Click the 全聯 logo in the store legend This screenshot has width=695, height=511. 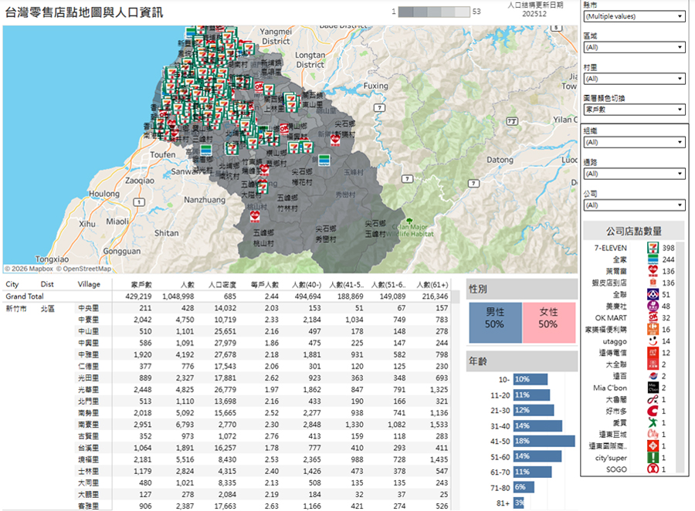653,294
